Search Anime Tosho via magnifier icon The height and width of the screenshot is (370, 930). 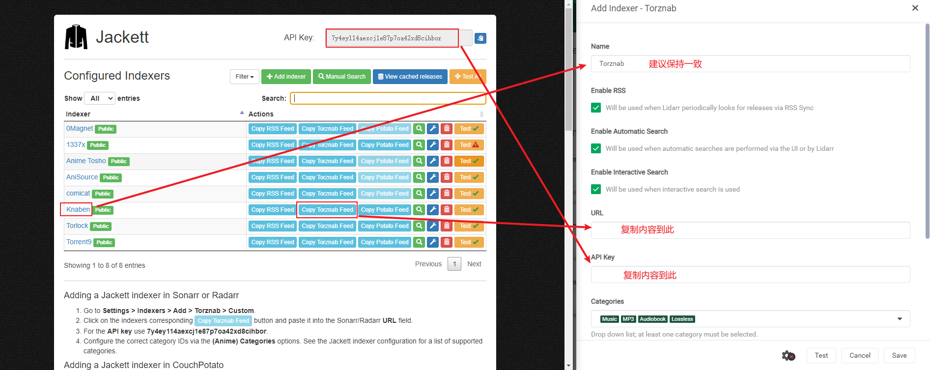pyautogui.click(x=419, y=161)
